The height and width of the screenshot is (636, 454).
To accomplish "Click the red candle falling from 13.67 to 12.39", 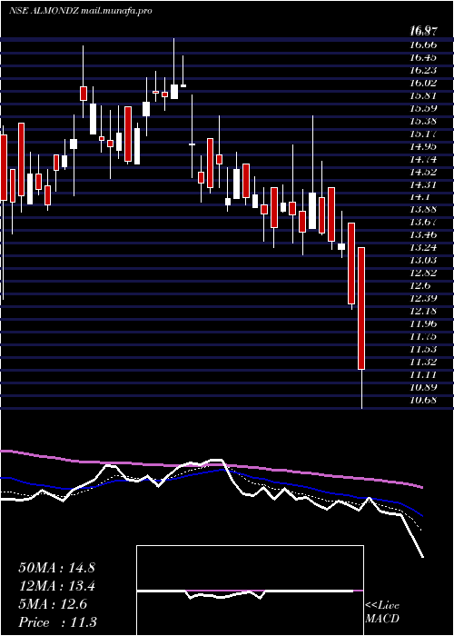I will pos(351,263).
